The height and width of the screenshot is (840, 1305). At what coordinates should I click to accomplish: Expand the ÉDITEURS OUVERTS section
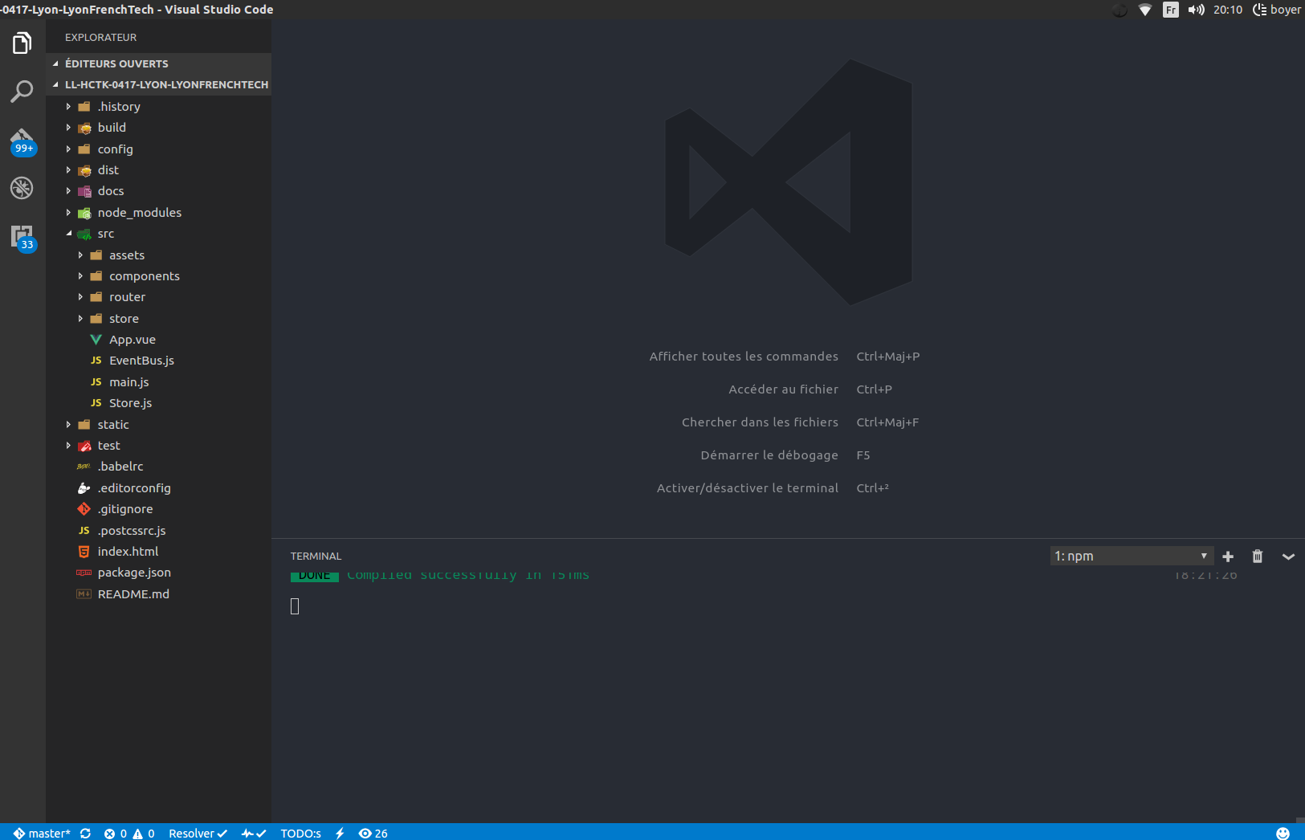click(158, 63)
